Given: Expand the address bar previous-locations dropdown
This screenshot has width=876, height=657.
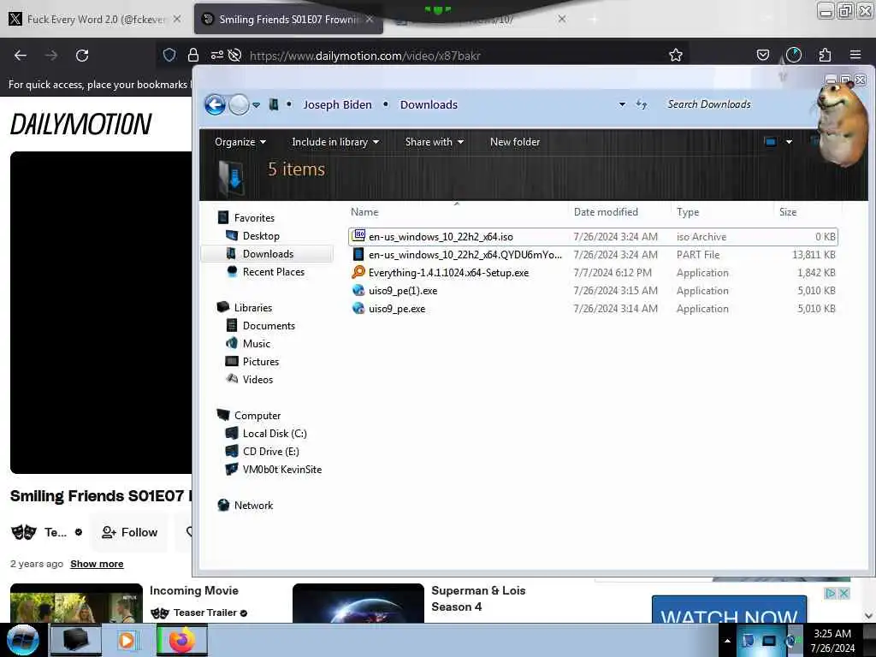Looking at the screenshot, I should click(x=622, y=104).
